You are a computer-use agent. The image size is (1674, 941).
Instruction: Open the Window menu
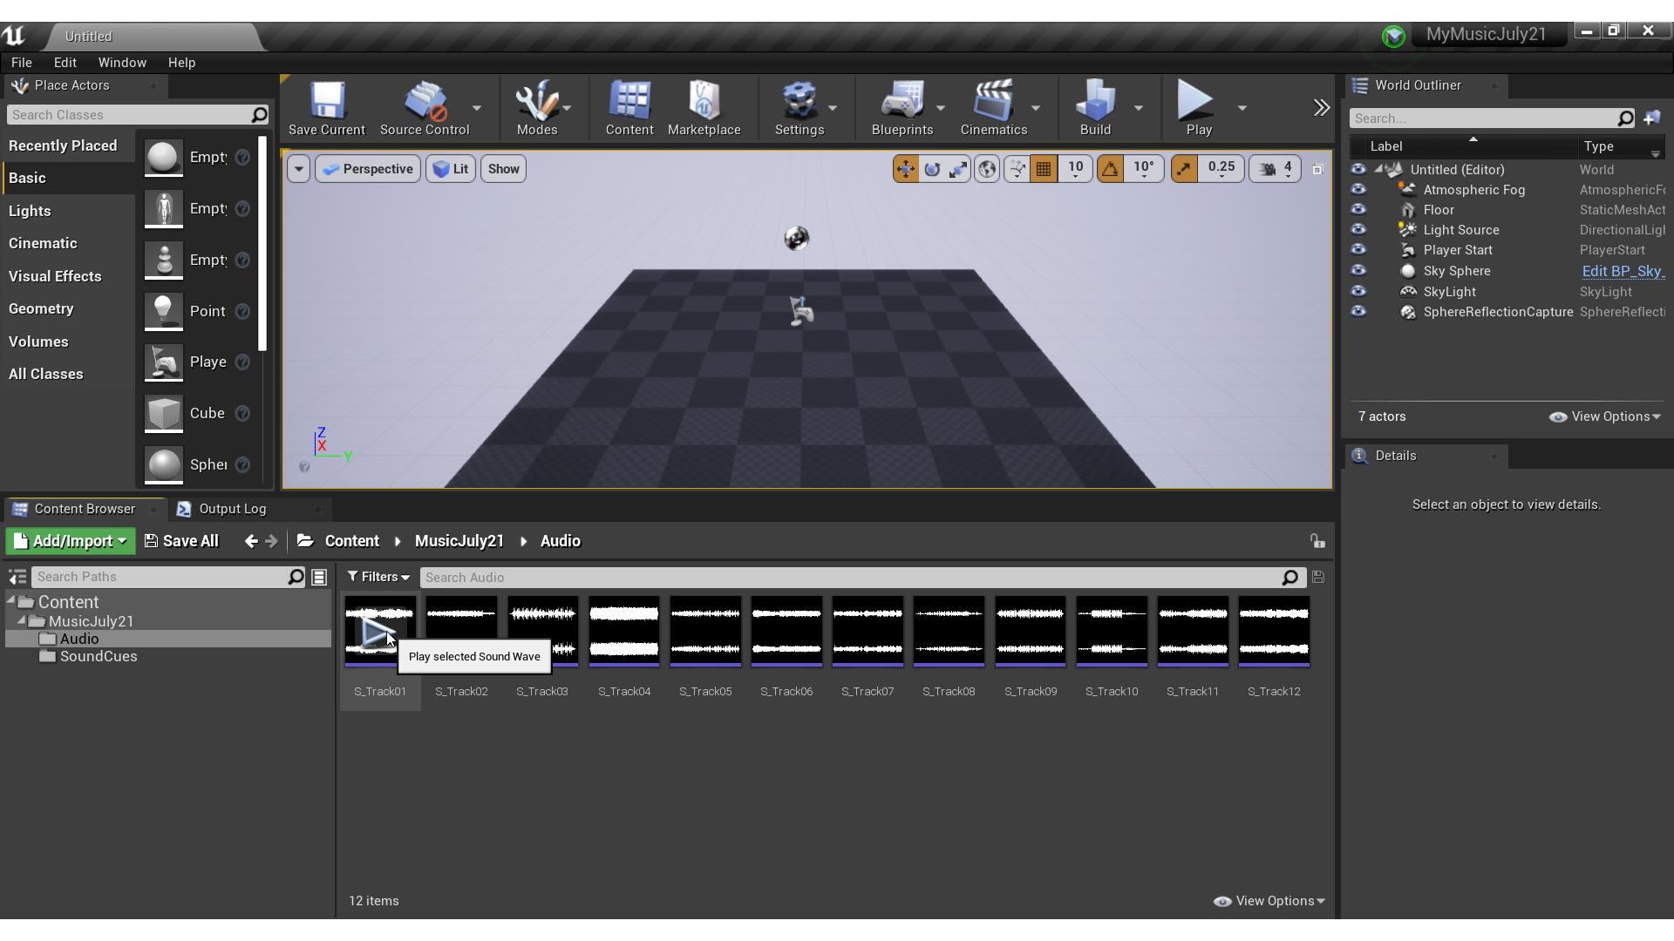coord(122,63)
